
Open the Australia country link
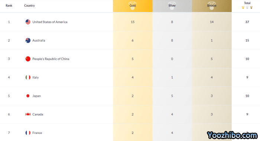tap(39, 40)
